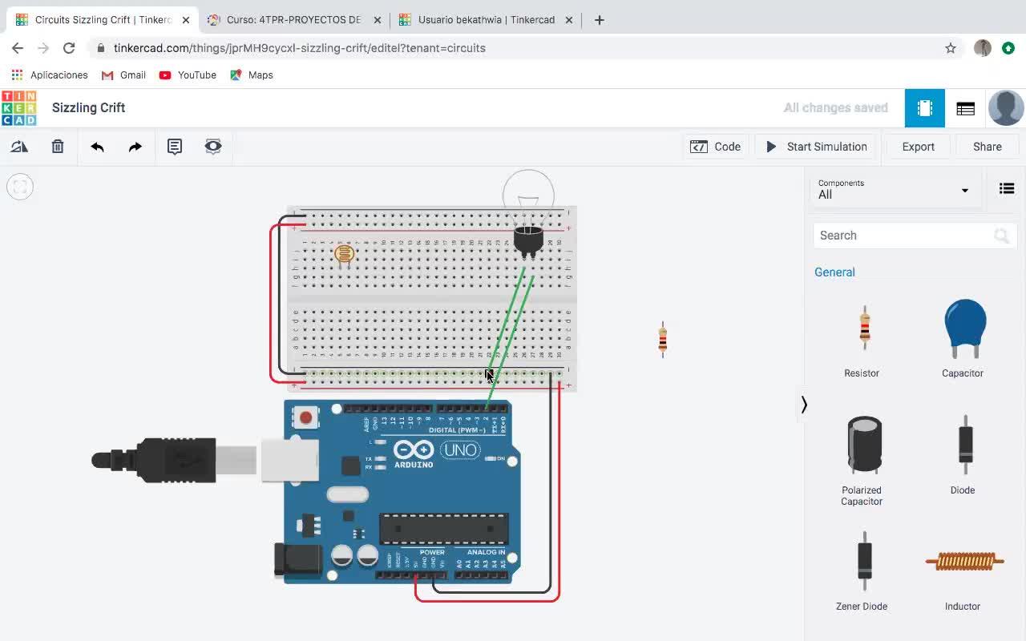Select the Inductor component thumbnail

pos(963,562)
